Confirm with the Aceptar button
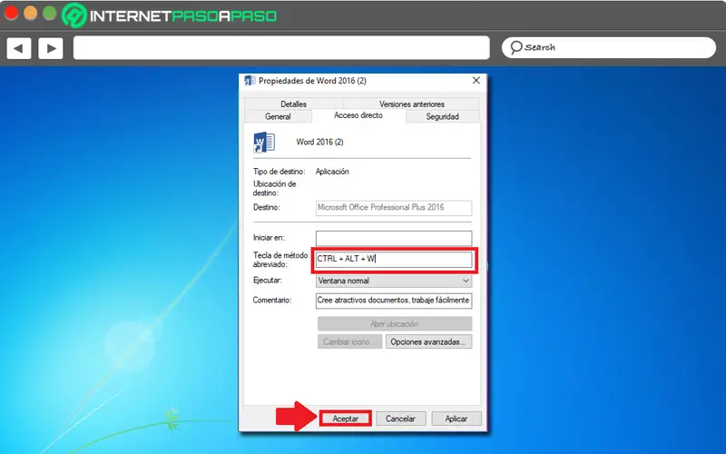726x454 pixels. (346, 419)
